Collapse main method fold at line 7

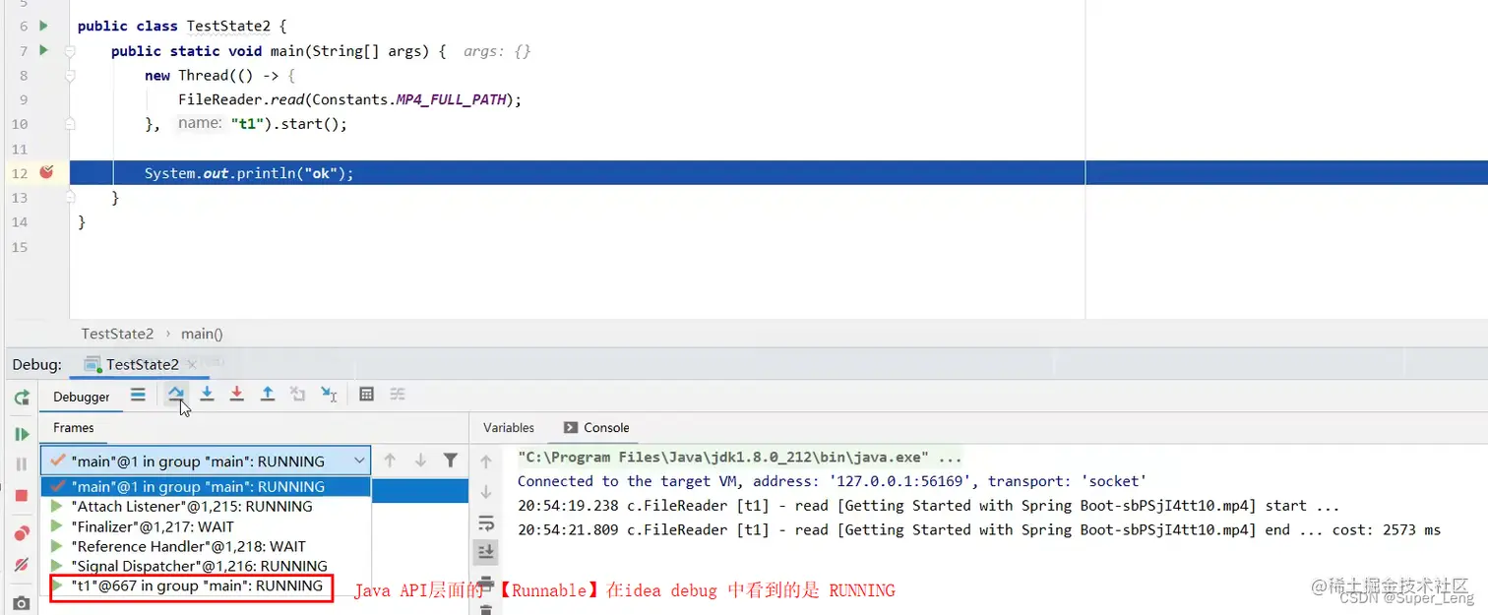[x=70, y=51]
